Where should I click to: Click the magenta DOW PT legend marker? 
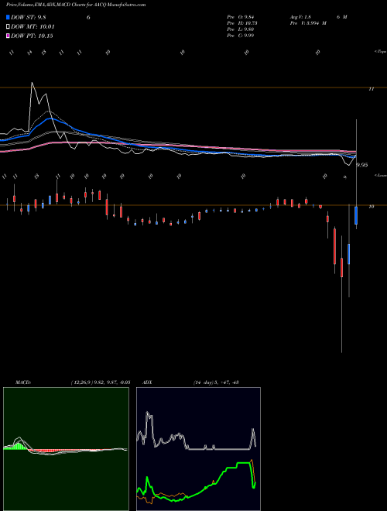(x=8, y=36)
